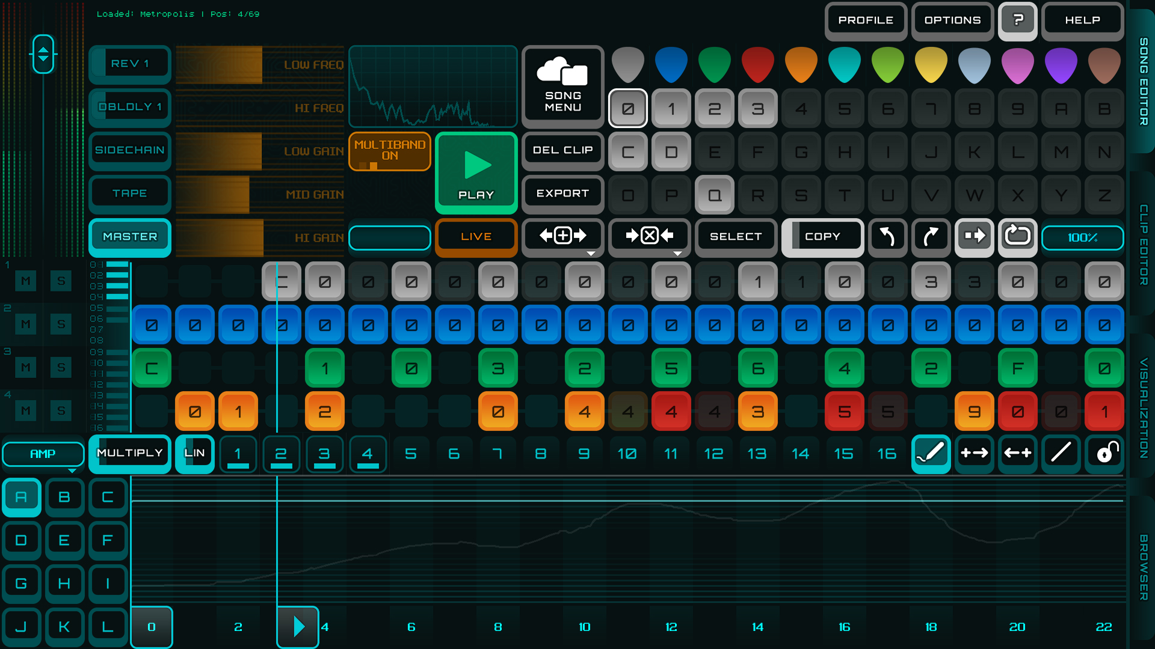1155x649 pixels.
Task: Expand the AMP parameter dropdown
Action: 43,455
